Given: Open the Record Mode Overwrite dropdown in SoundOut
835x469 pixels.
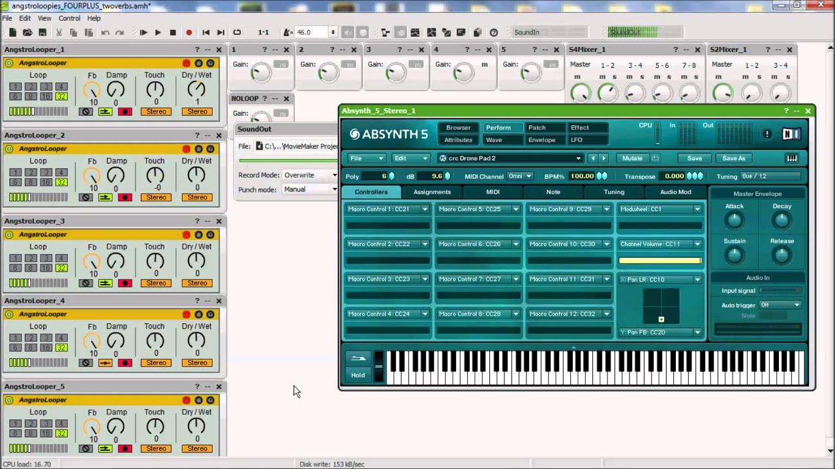Looking at the screenshot, I should click(x=311, y=175).
